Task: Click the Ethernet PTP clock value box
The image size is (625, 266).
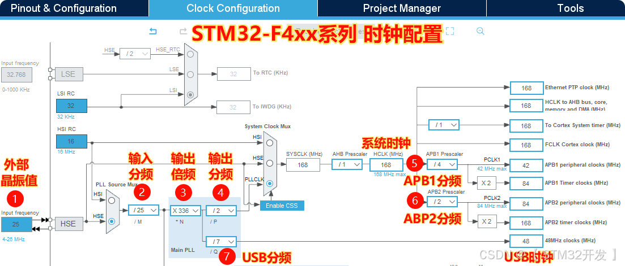Action: (526, 88)
